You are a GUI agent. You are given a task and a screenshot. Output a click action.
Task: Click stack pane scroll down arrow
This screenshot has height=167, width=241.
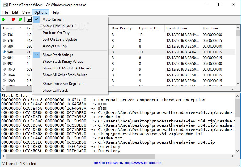pos(237,151)
